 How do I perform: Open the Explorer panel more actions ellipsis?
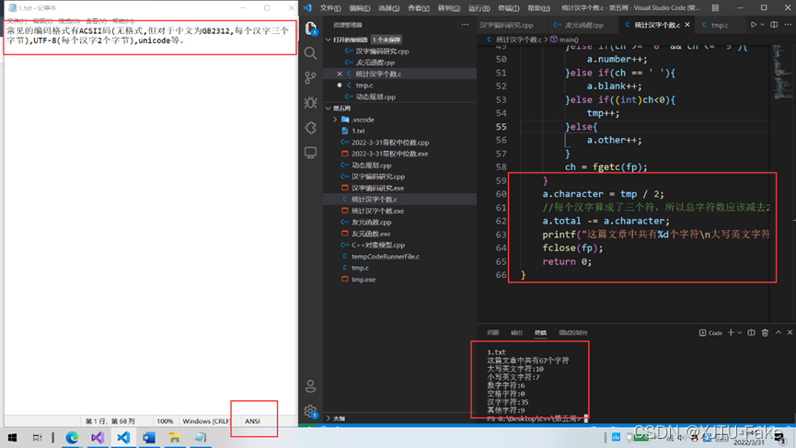click(x=465, y=25)
